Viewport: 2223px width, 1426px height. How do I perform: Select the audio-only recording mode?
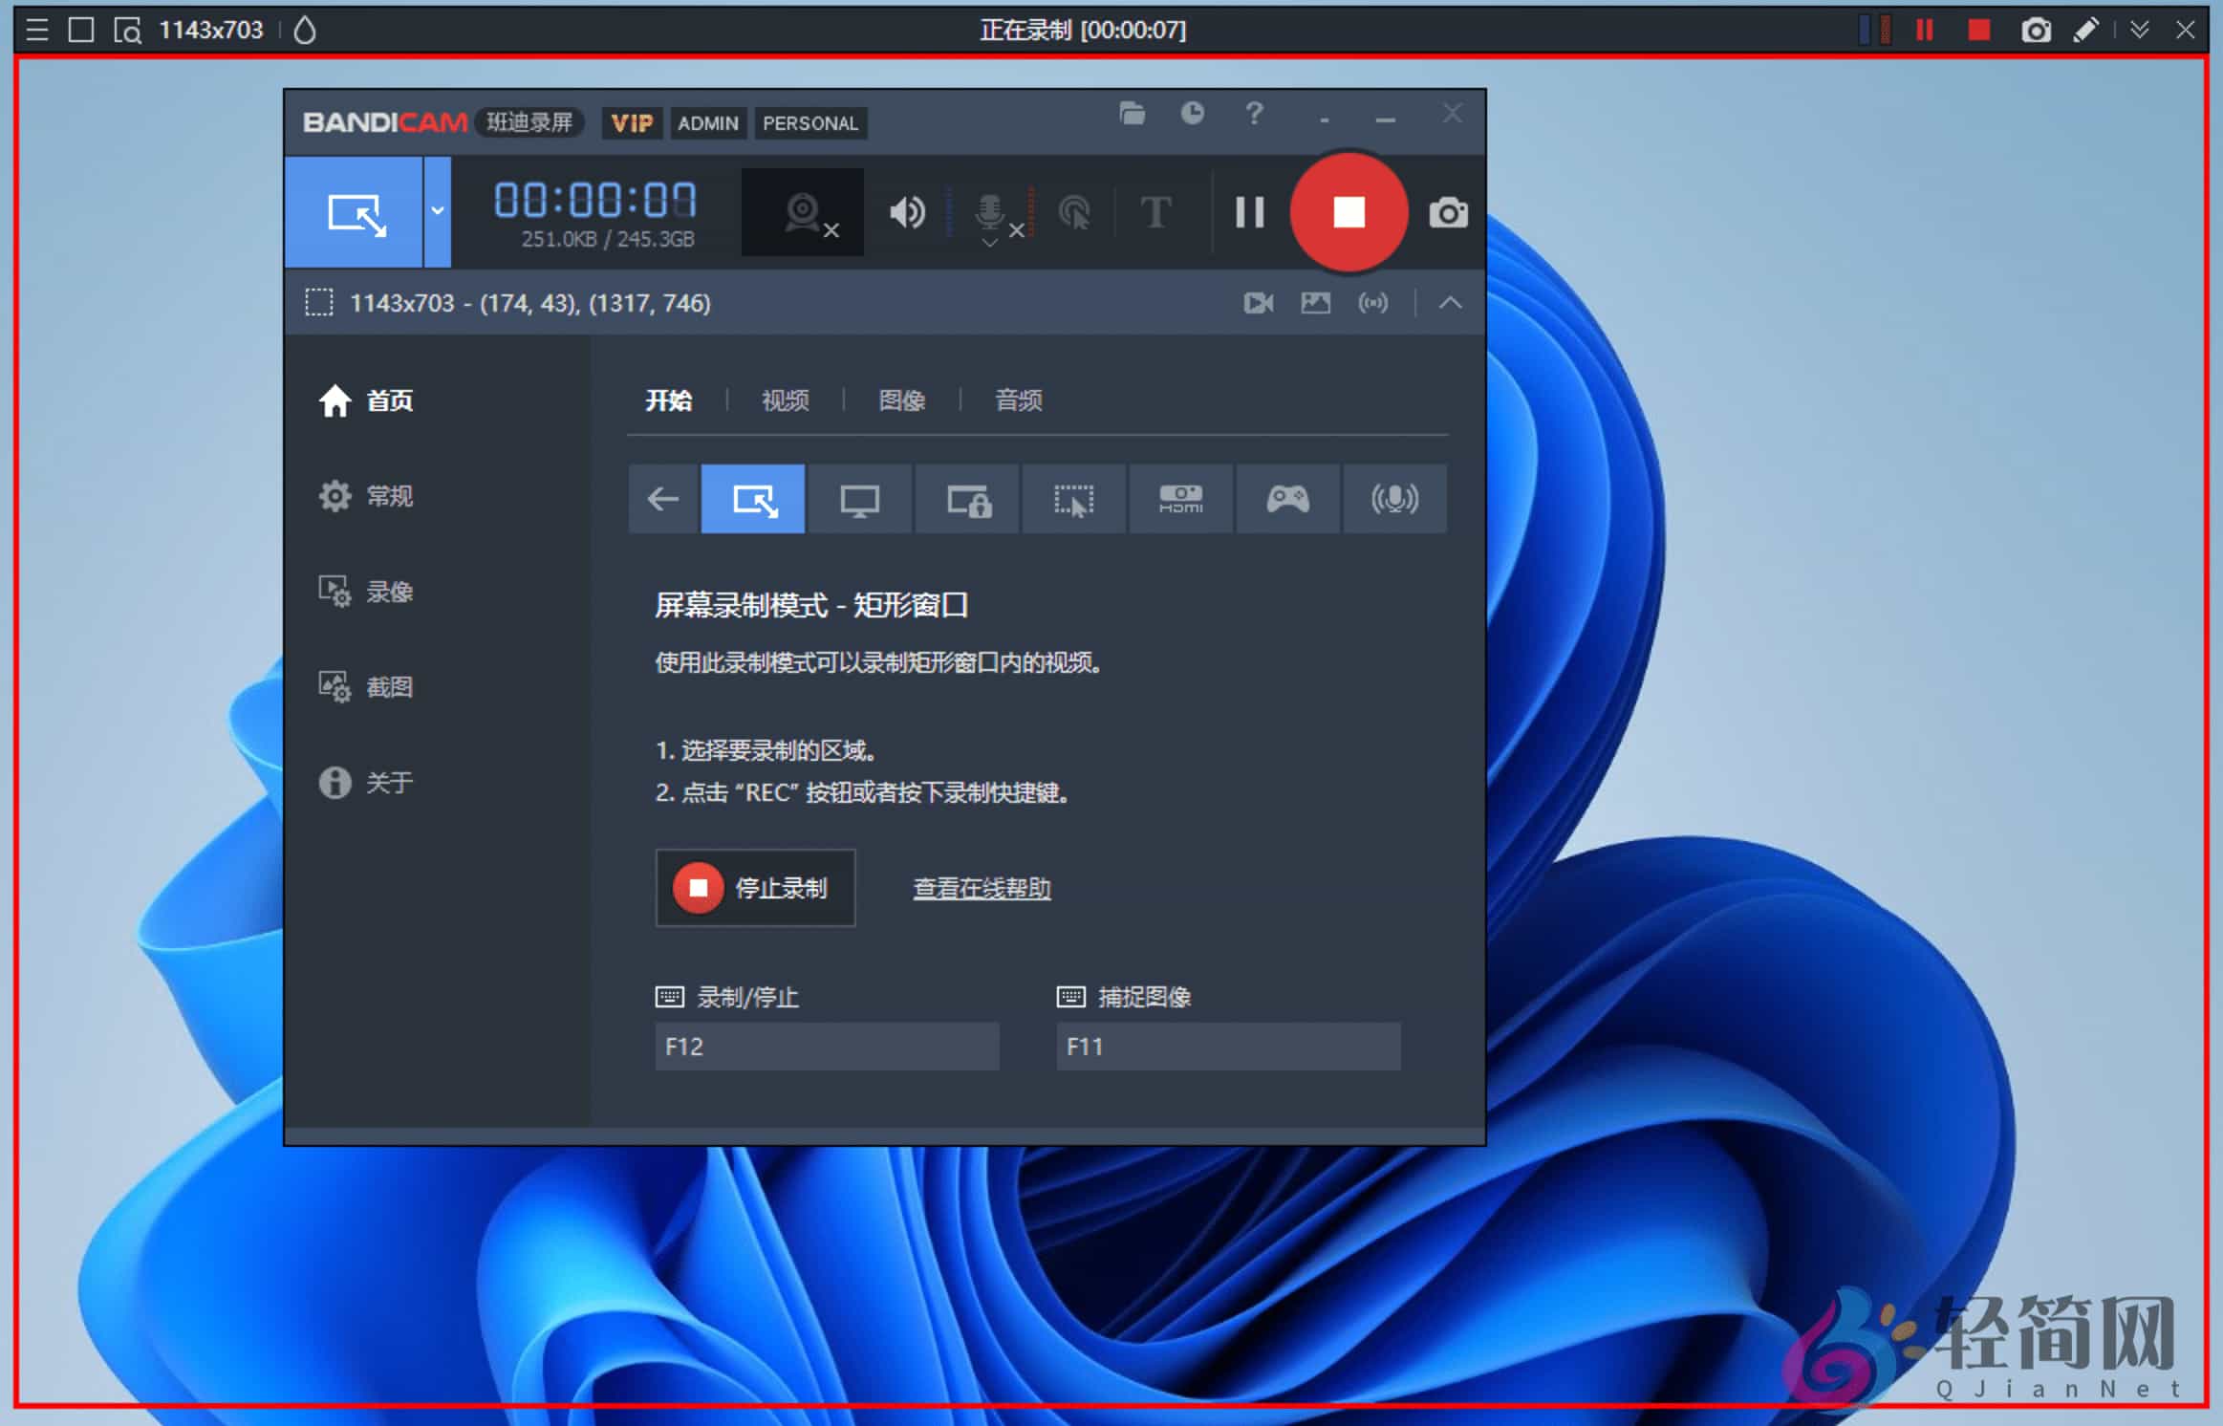[x=1394, y=498]
